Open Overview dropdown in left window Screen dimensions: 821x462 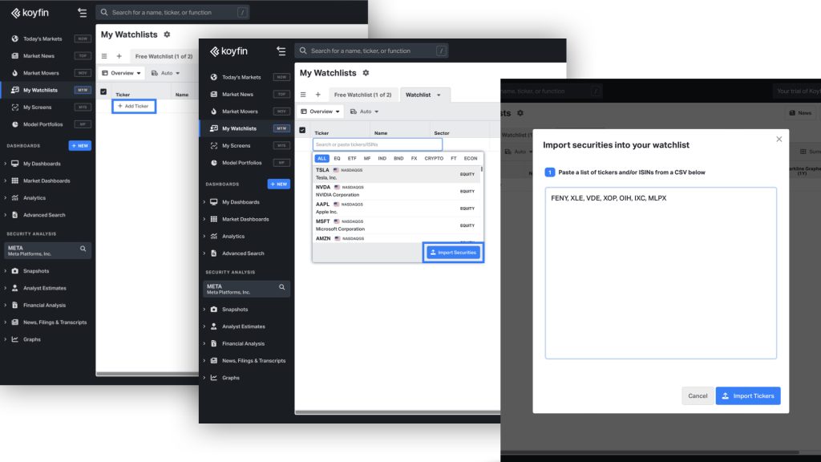tap(121, 73)
